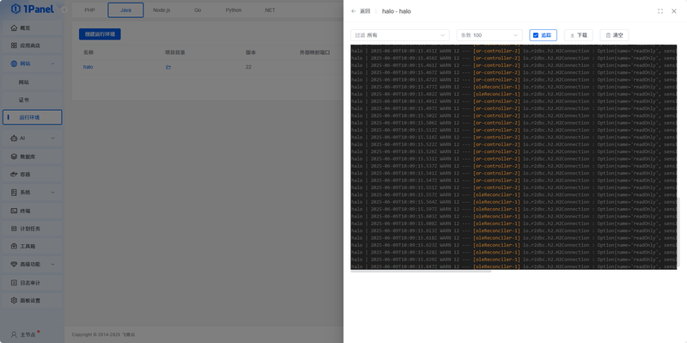Click log line timestamped 10:09:15.451Z
Image resolution: width=687 pixels, height=343 pixels.
pyautogui.click(x=514, y=51)
